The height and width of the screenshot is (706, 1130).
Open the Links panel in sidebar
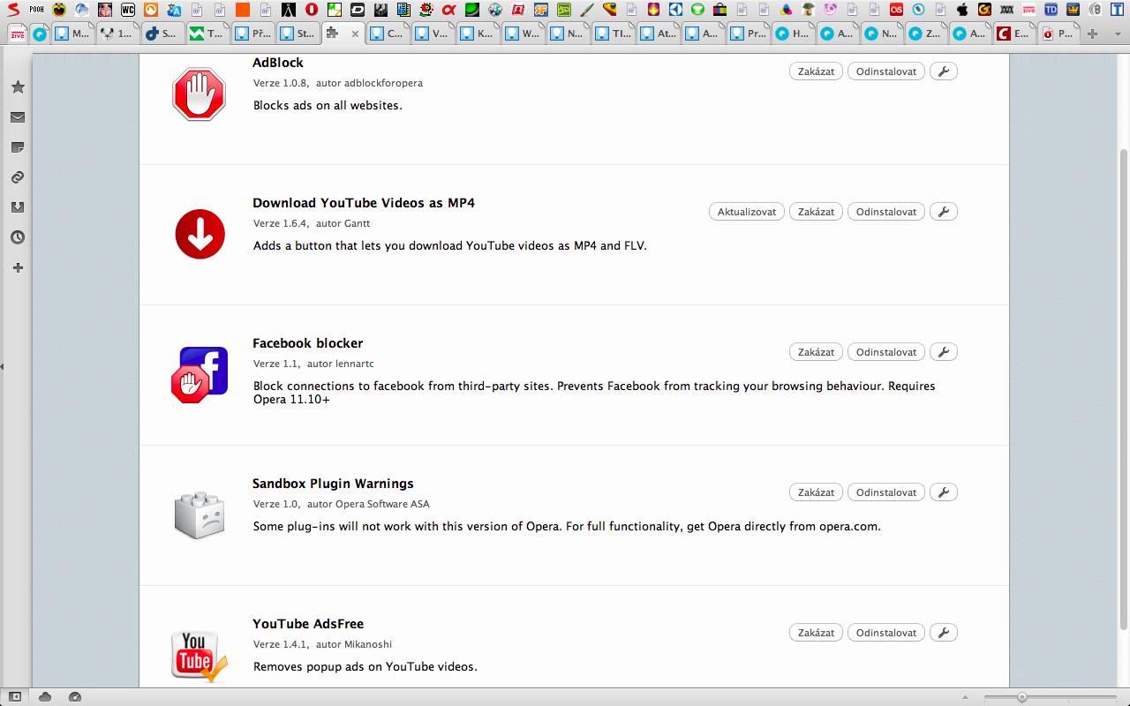click(18, 177)
